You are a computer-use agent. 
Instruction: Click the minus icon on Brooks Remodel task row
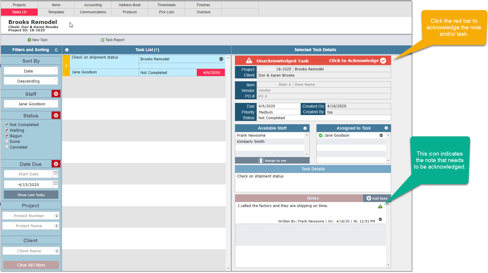221,59
